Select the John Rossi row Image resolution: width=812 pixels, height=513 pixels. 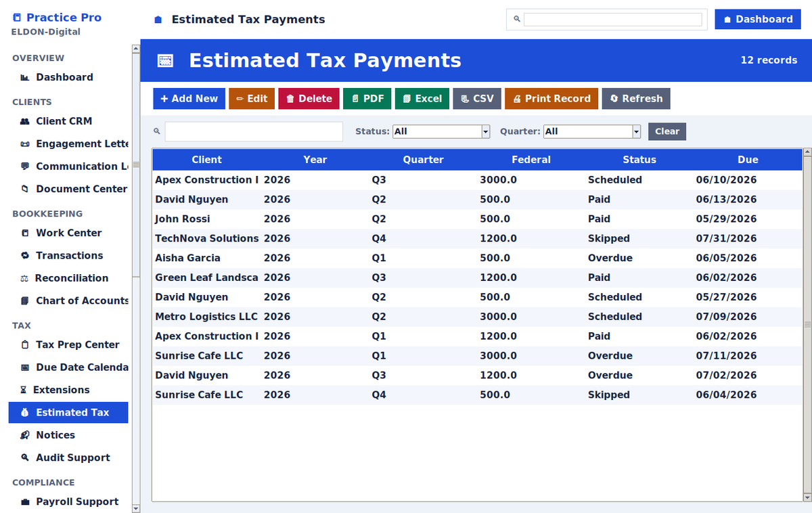tap(477, 219)
